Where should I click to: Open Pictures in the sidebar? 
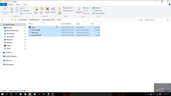(x=9, y=43)
